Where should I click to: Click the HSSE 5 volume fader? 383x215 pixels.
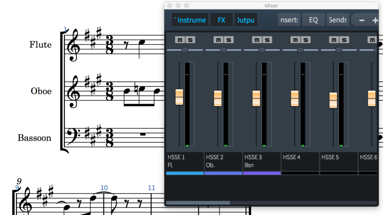point(333,100)
